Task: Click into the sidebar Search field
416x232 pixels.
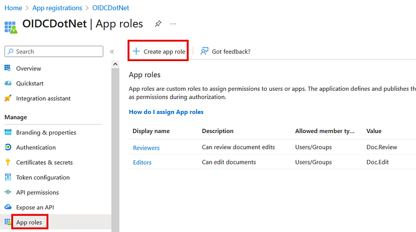Action: (54, 52)
